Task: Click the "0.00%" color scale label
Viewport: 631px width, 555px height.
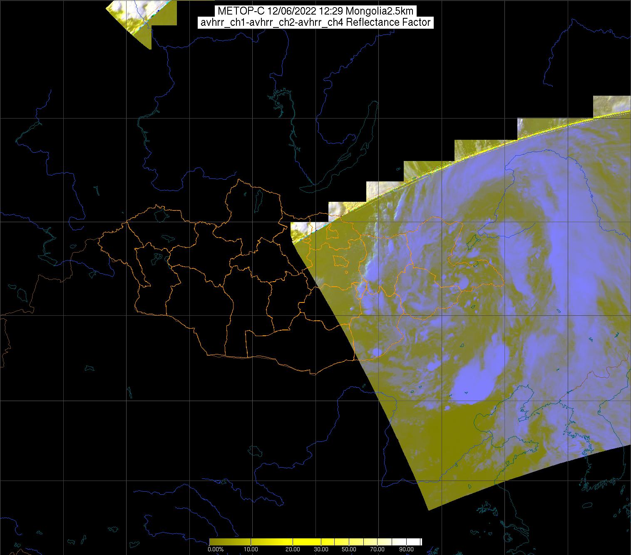Action: pyautogui.click(x=216, y=550)
